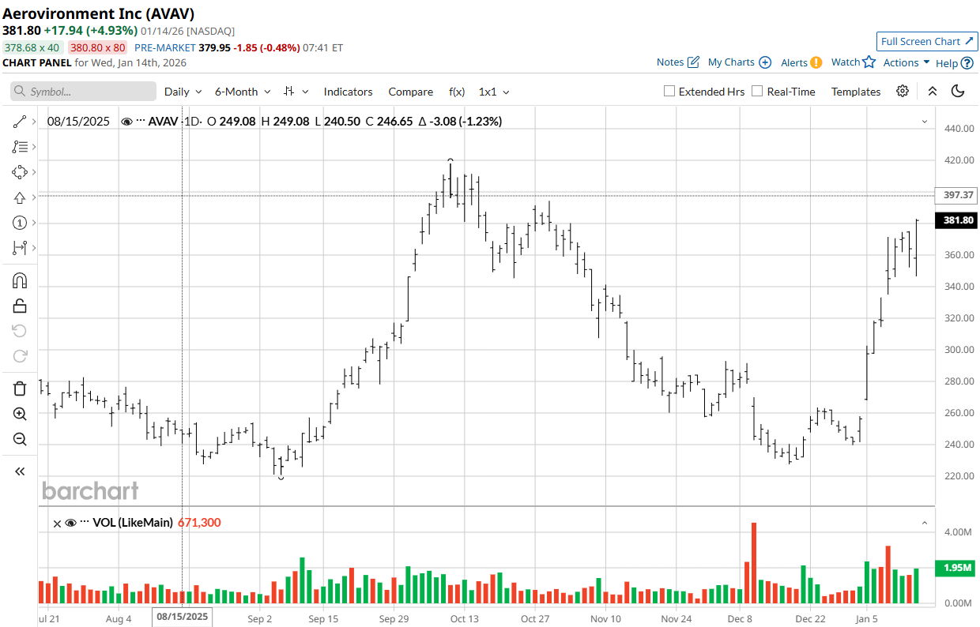
Task: Click the bid quote 378.68 x 40
Action: coord(32,47)
